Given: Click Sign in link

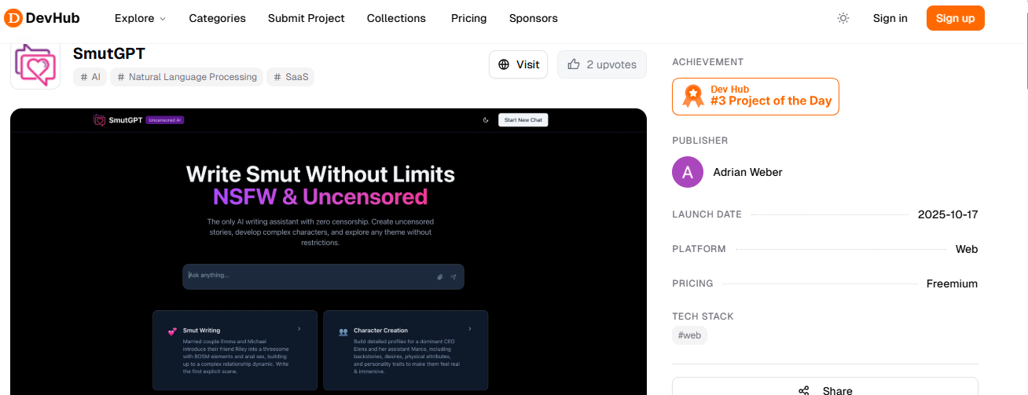Looking at the screenshot, I should [x=890, y=18].
